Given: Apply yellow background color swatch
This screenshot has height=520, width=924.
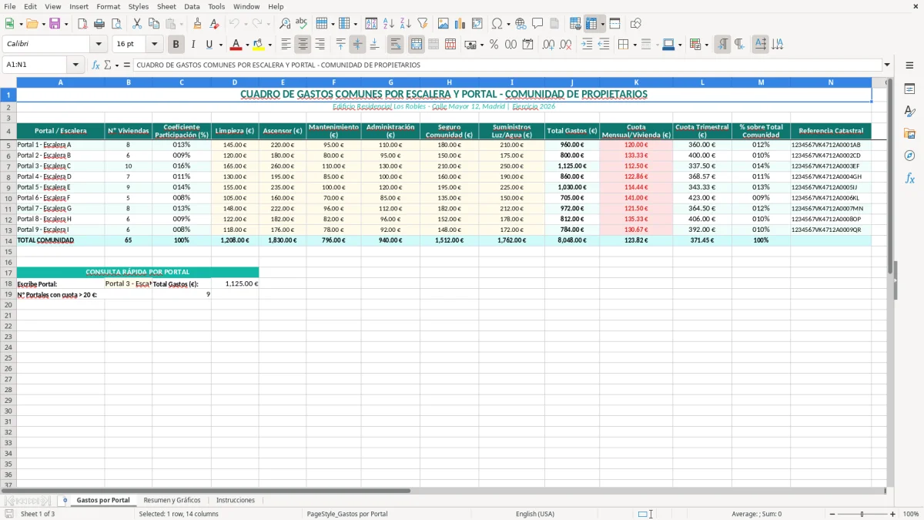Looking at the screenshot, I should 259,45.
